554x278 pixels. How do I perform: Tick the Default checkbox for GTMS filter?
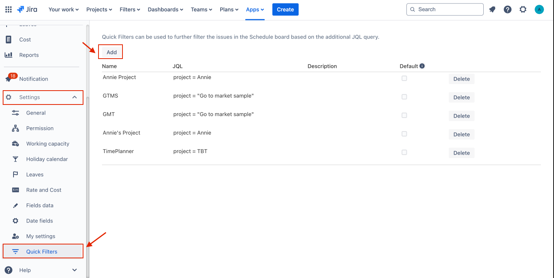pyautogui.click(x=404, y=97)
